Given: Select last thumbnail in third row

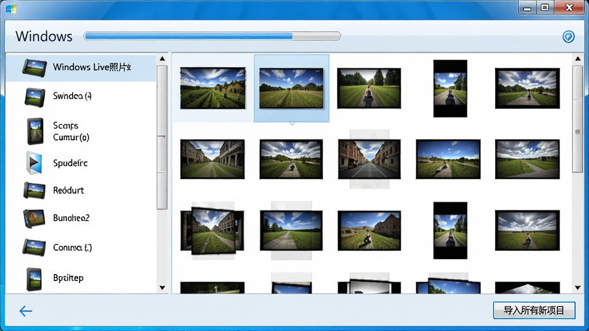Looking at the screenshot, I should pyautogui.click(x=527, y=230).
